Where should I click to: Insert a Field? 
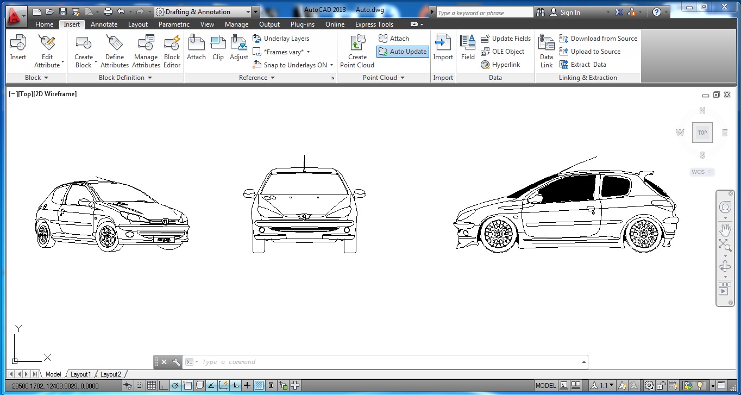[468, 48]
